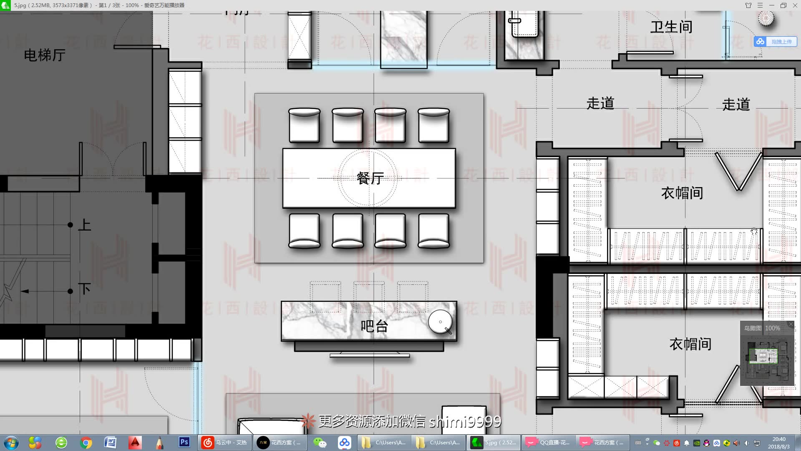Click NetEase Music tray icon
This screenshot has height=451, width=801.
pos(677,443)
